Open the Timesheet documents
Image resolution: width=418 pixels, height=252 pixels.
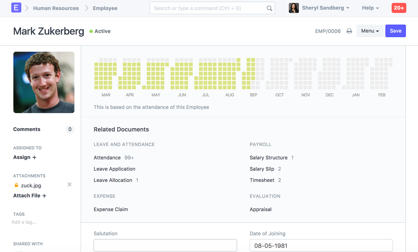[262, 180]
